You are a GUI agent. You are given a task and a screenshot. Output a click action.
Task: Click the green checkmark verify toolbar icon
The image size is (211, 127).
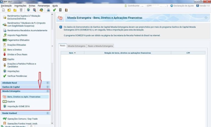[x=54, y=10]
